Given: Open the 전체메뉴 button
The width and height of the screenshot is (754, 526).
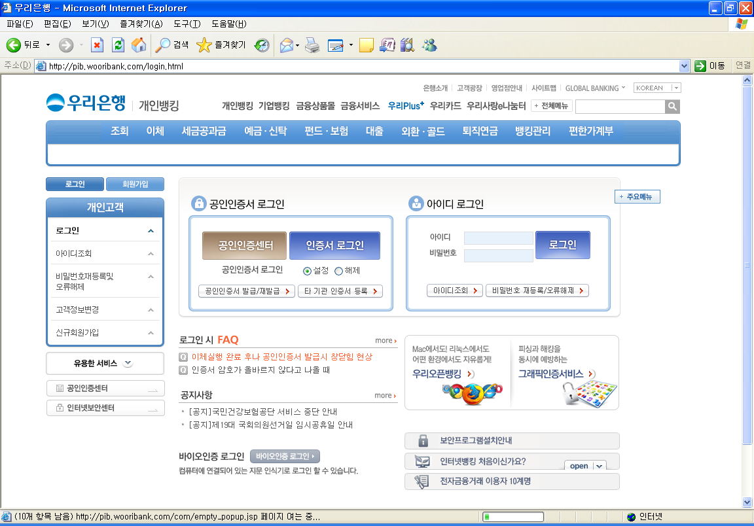Looking at the screenshot, I should pos(551,106).
